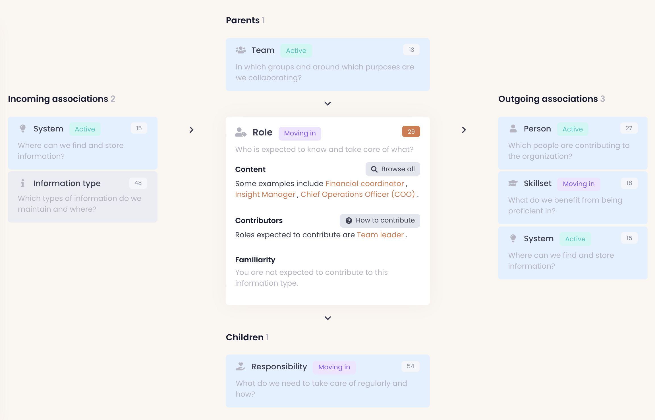Viewport: 655px width, 420px height.
Task: Click the Moving in tag beside Role
Action: click(300, 133)
